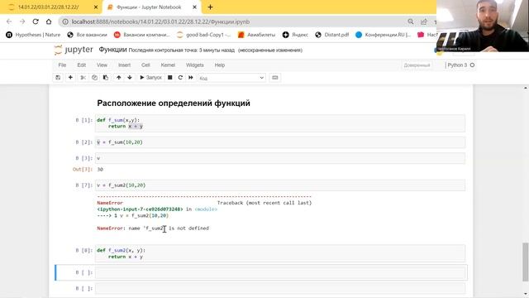The width and height of the screenshot is (529, 298).
Task: Click the share page icon
Action: click(424, 22)
